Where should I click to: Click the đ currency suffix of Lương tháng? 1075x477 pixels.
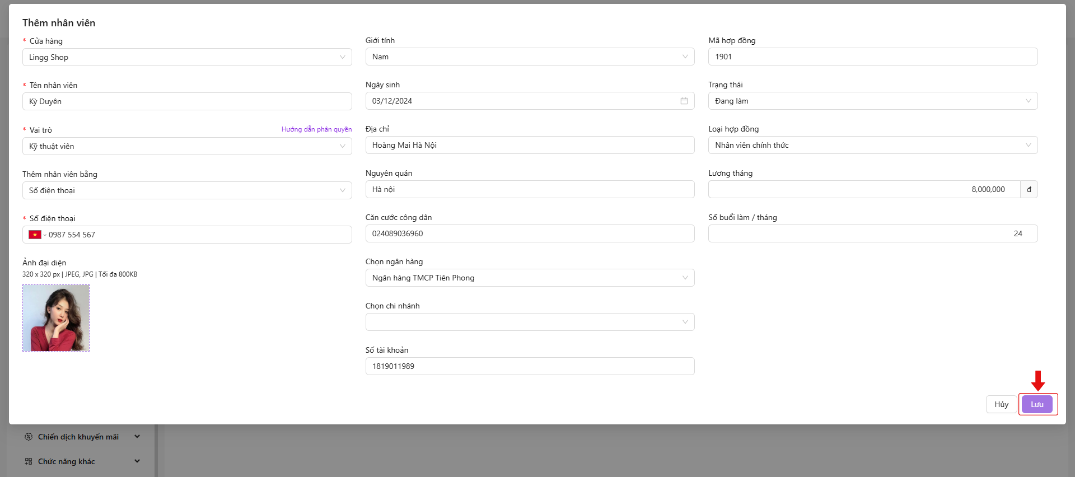1029,189
